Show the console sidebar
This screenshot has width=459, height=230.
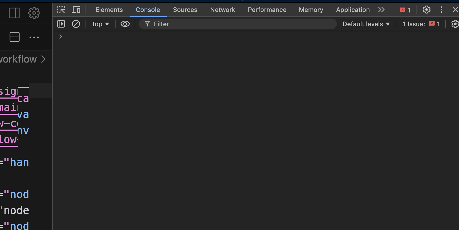point(61,24)
